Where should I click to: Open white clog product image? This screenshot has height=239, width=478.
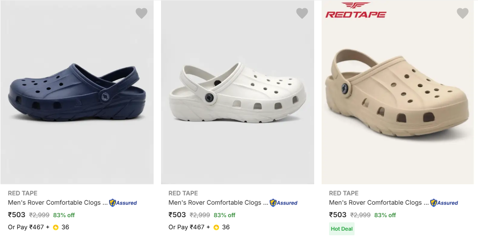(238, 92)
